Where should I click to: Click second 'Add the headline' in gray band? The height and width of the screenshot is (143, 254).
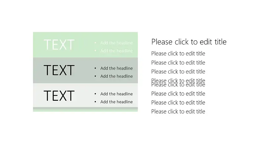117,76
